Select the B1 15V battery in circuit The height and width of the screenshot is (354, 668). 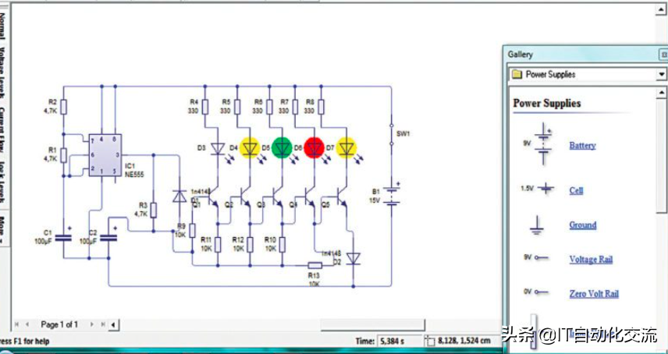pos(391,196)
